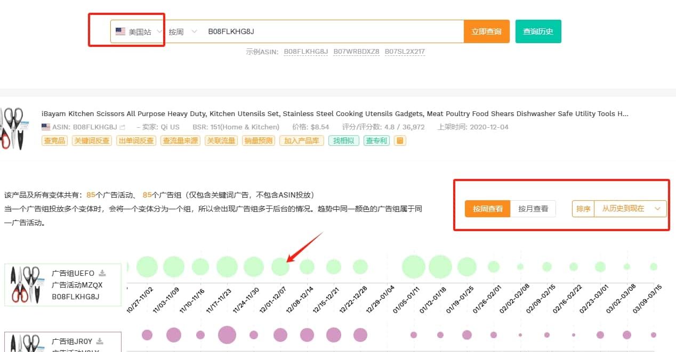Click the example ASIN link B07WRBDXZ8

pyautogui.click(x=356, y=52)
